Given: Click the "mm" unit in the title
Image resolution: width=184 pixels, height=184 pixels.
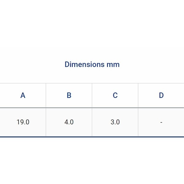Looking at the screenshot, I should (x=113, y=65).
